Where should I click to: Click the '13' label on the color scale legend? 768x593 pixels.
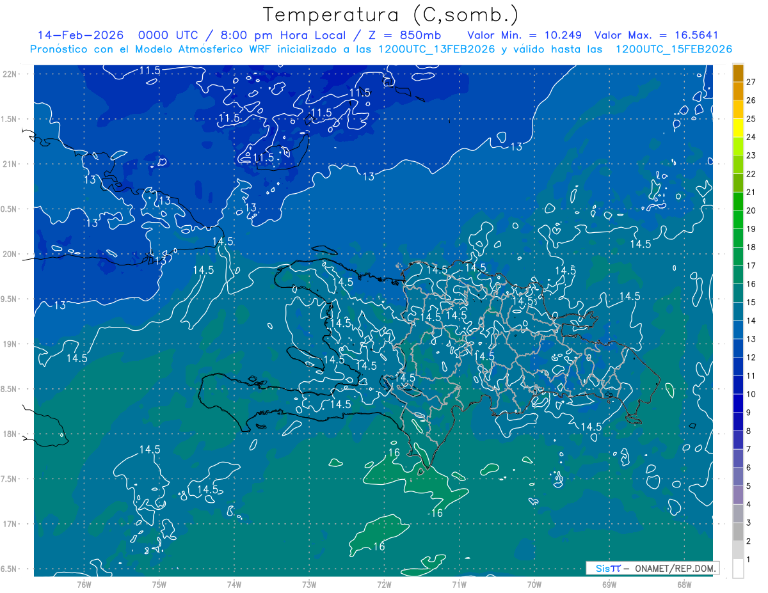click(x=751, y=339)
